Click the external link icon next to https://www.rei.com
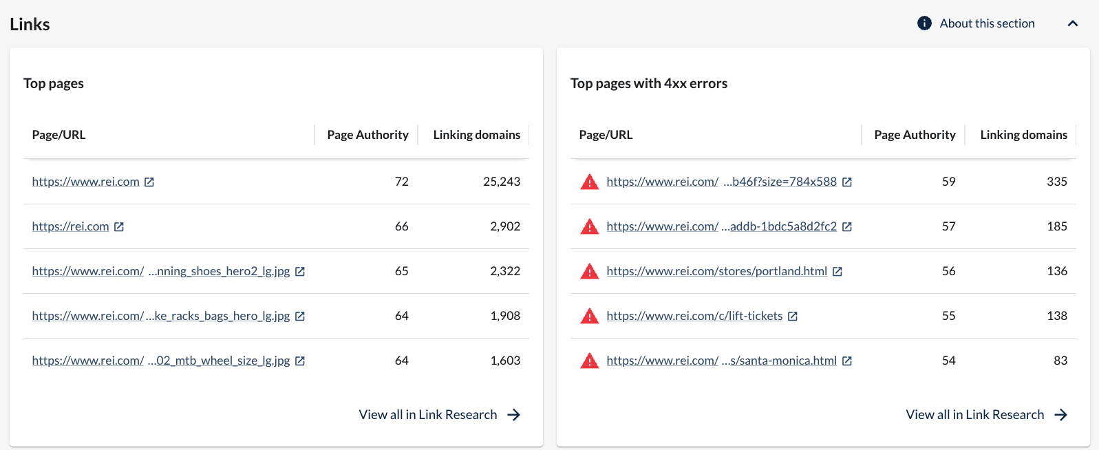The width and height of the screenshot is (1099, 450). tap(149, 182)
